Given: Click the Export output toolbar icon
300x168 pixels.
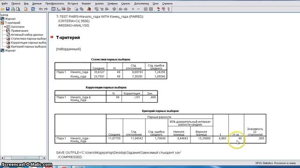Looking at the screenshot, I should [26, 9].
